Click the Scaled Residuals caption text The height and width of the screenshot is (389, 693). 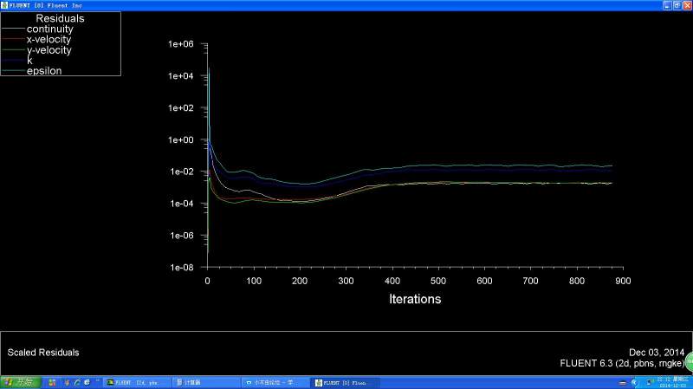pos(43,353)
